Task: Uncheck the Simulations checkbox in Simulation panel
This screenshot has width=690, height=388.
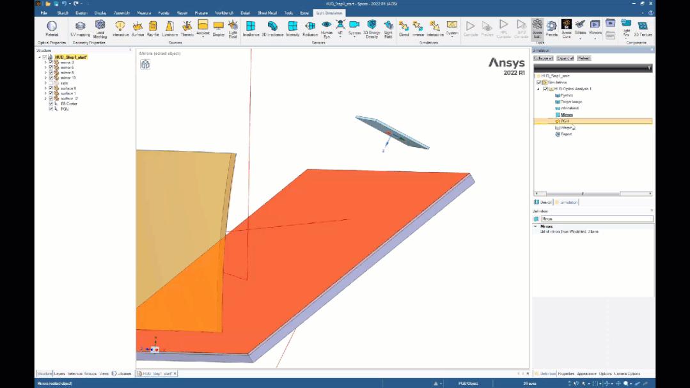Action: click(538, 82)
